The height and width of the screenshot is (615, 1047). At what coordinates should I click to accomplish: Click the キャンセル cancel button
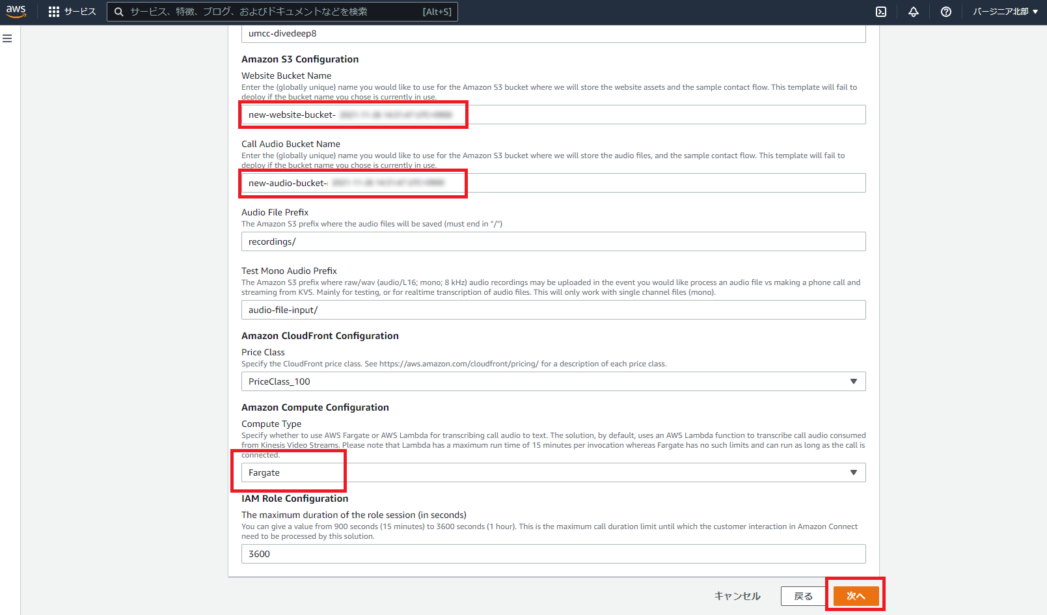[x=737, y=596]
